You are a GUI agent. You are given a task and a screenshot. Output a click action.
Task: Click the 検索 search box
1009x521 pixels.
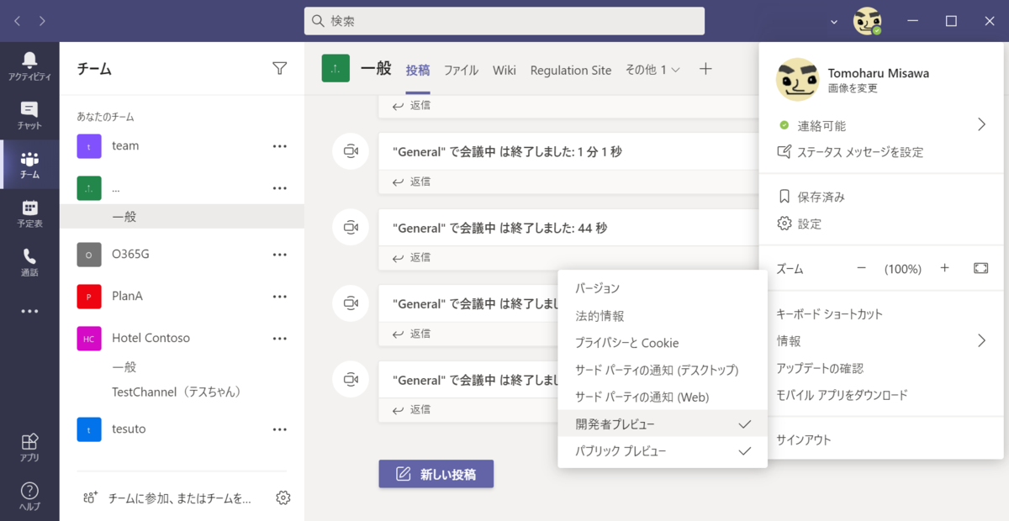(504, 21)
